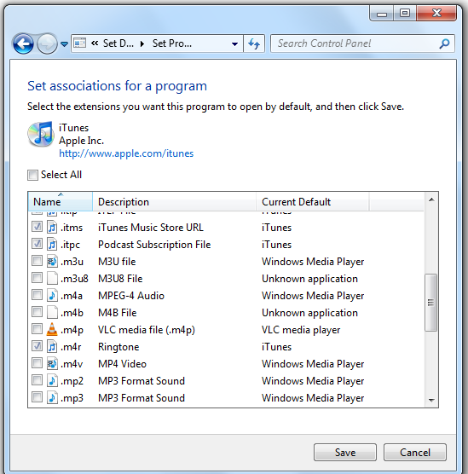This screenshot has height=474, width=468.
Task: Click the .m4a audio file icon
Action: pyautogui.click(x=52, y=295)
